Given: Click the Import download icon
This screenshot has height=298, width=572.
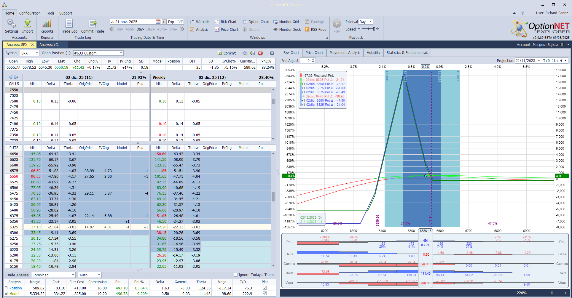Looking at the screenshot, I should pos(28,24).
